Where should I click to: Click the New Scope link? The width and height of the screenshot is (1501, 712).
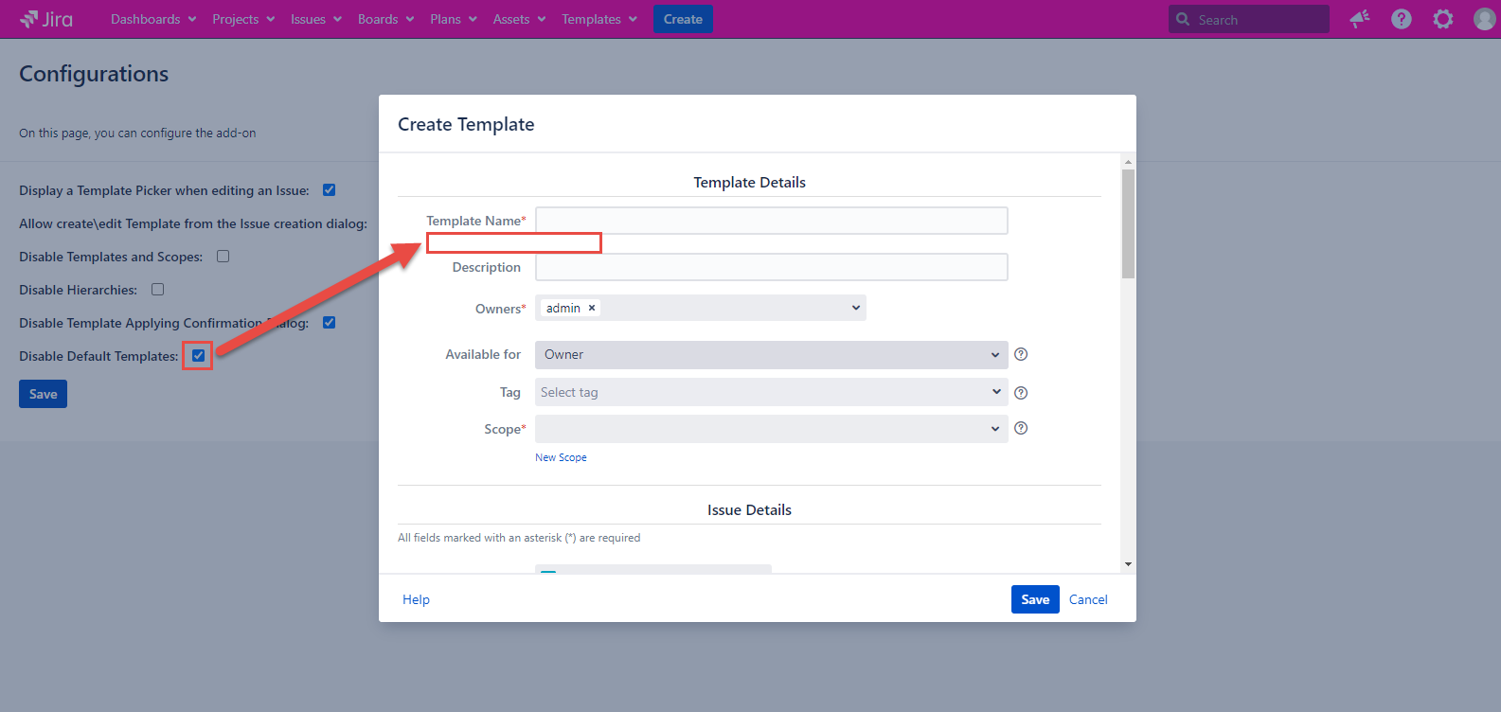click(561, 457)
